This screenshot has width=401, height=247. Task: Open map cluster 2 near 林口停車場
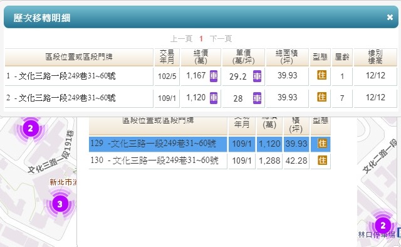coord(383,226)
